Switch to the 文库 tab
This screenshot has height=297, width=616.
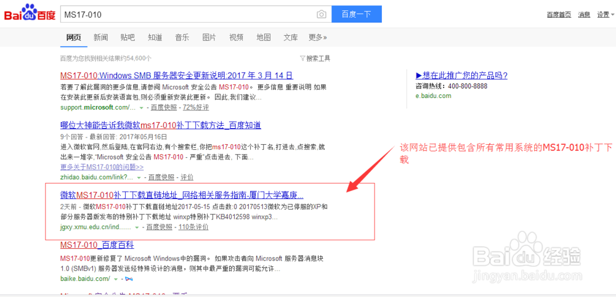pos(291,38)
